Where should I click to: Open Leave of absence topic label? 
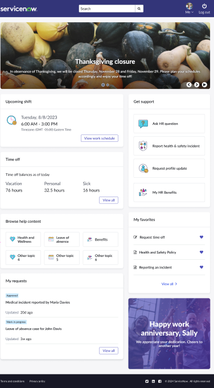click(x=63, y=239)
